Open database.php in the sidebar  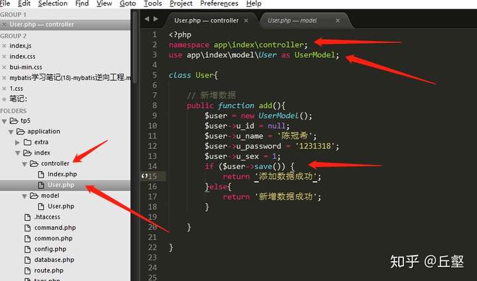point(54,260)
